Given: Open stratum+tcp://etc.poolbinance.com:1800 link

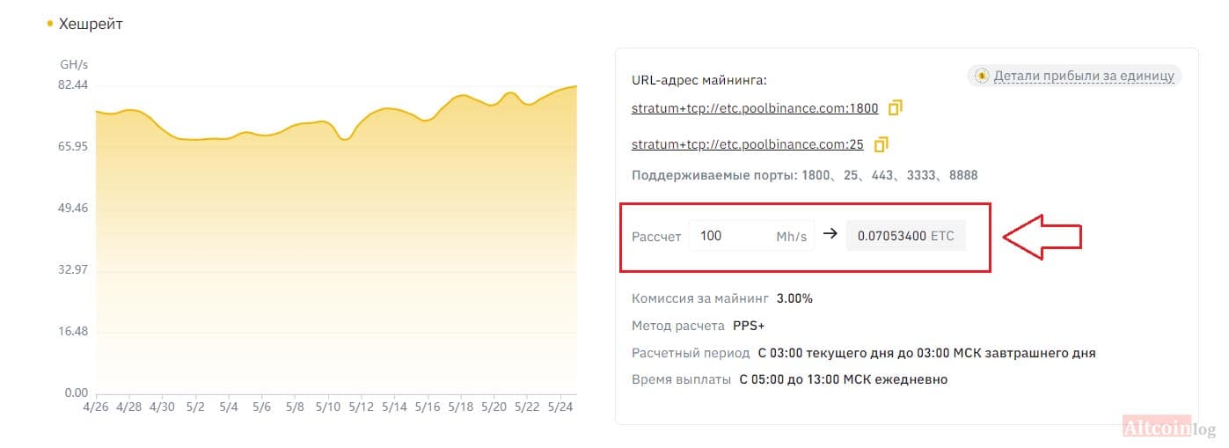Looking at the screenshot, I should [755, 109].
